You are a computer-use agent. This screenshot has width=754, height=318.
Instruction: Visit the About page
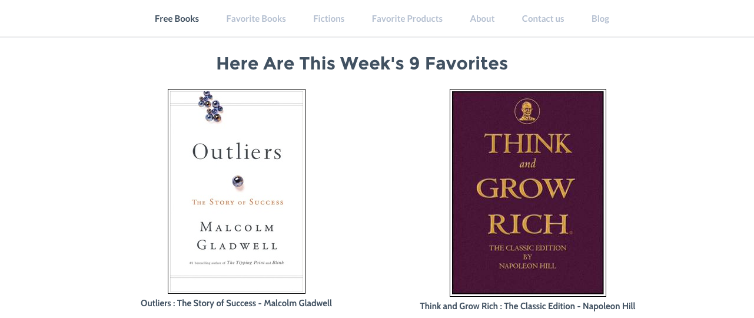[x=482, y=19]
